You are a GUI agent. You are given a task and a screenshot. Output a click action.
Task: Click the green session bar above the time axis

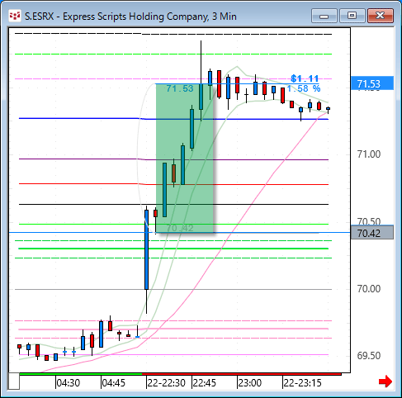point(81,374)
